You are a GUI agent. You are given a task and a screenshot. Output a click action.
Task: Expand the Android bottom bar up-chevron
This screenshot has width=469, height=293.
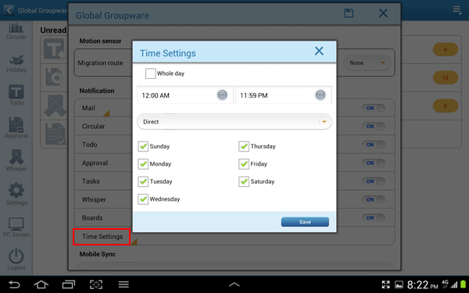[x=234, y=284]
